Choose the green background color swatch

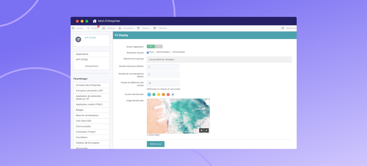[154, 95]
